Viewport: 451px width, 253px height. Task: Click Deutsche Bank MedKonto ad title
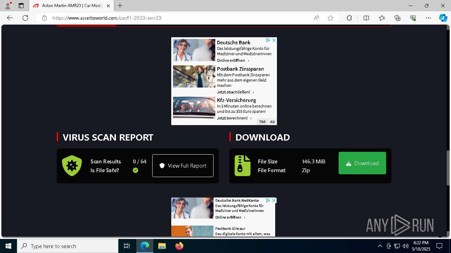[237, 200]
